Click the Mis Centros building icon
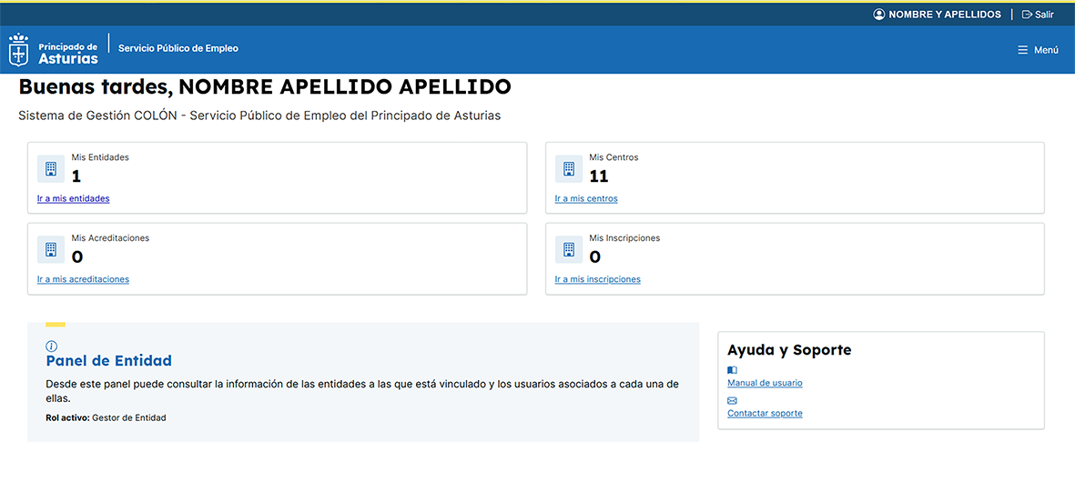The height and width of the screenshot is (482, 1075). [569, 169]
